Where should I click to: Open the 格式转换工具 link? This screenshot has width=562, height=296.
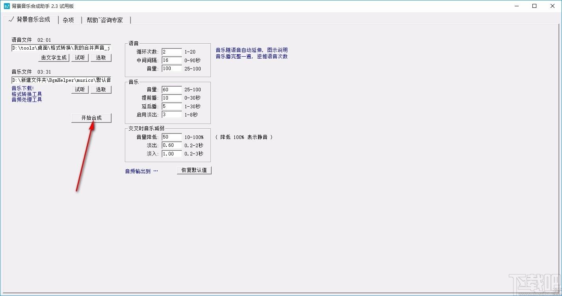click(27, 94)
